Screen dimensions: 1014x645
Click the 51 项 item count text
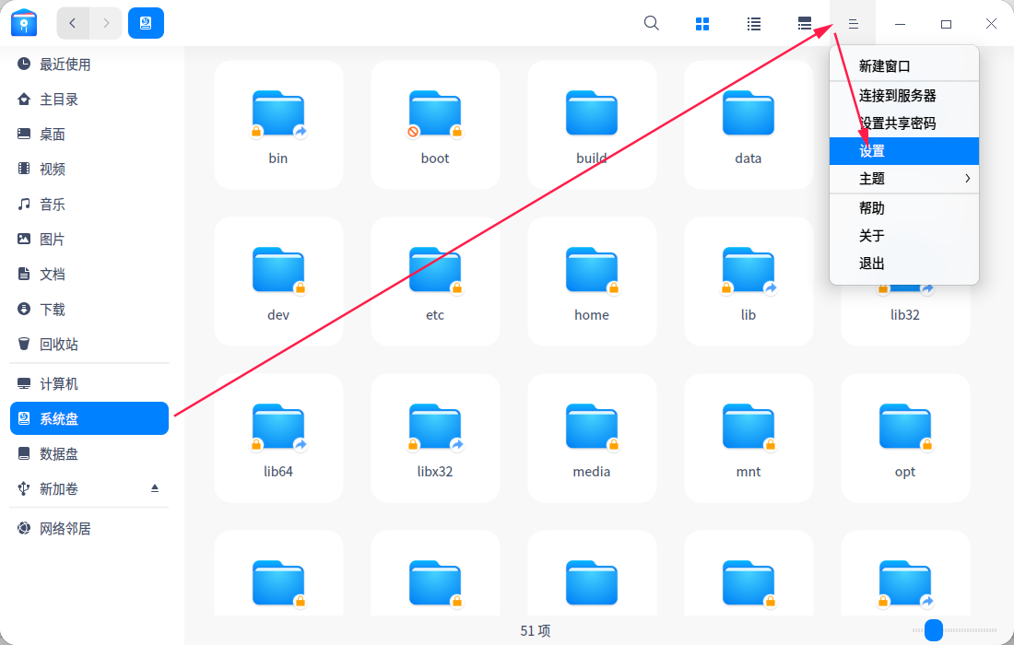(x=535, y=631)
